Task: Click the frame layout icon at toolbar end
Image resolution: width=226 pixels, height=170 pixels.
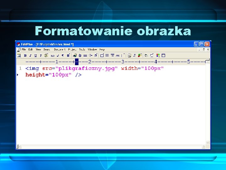Action: point(163,55)
